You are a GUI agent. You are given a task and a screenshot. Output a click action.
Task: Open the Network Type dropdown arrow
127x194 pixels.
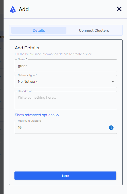(113, 82)
